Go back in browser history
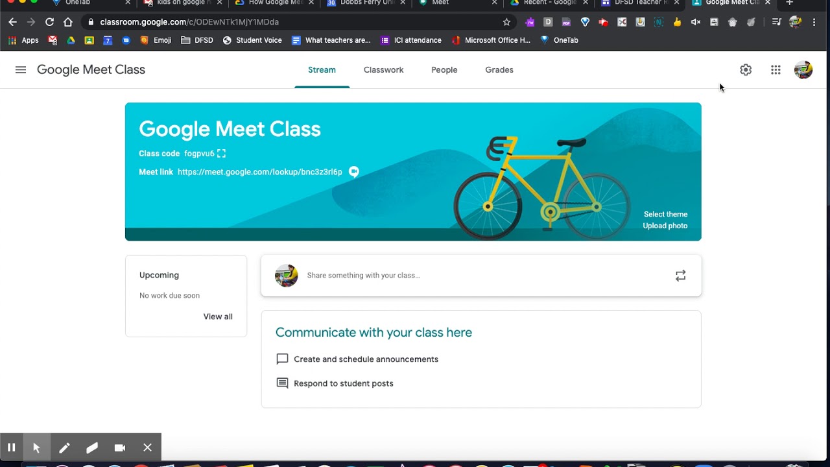 (x=12, y=22)
